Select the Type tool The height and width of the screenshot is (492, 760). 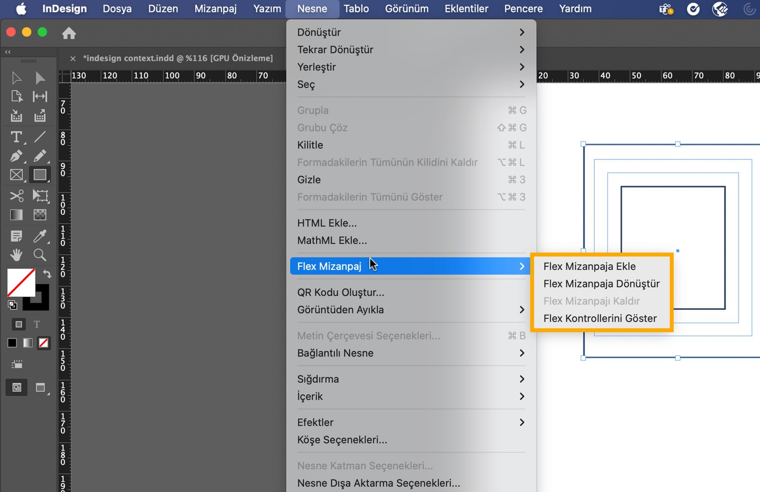pos(16,137)
